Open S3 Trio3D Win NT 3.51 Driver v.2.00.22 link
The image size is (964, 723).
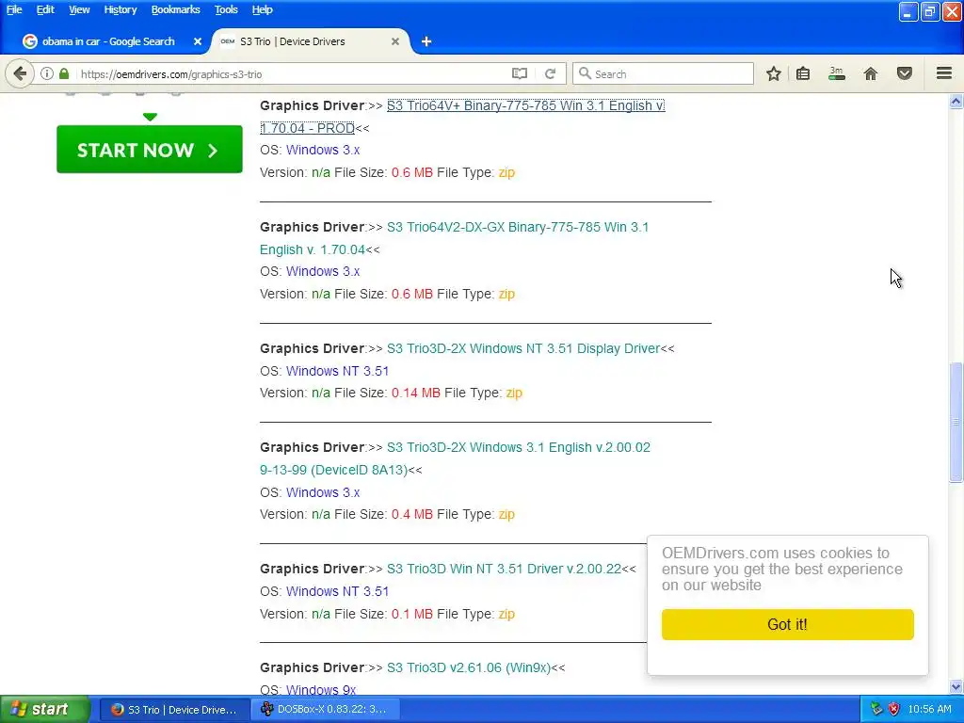point(505,569)
